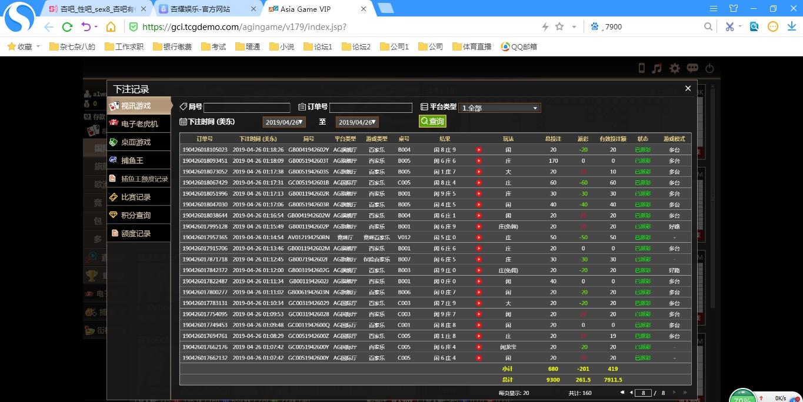803x402 pixels.
Task: Click the green 查询 search button
Action: 432,121
